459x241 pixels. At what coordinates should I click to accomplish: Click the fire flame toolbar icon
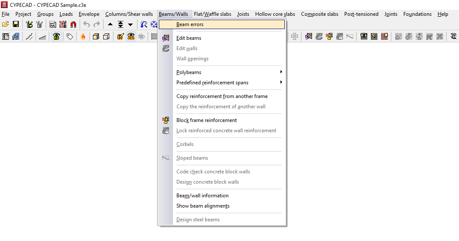click(83, 37)
